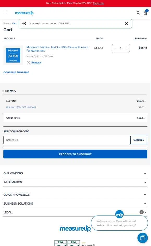Expand the Legal section
Viewport: 151px width, 246px height.
75,212
